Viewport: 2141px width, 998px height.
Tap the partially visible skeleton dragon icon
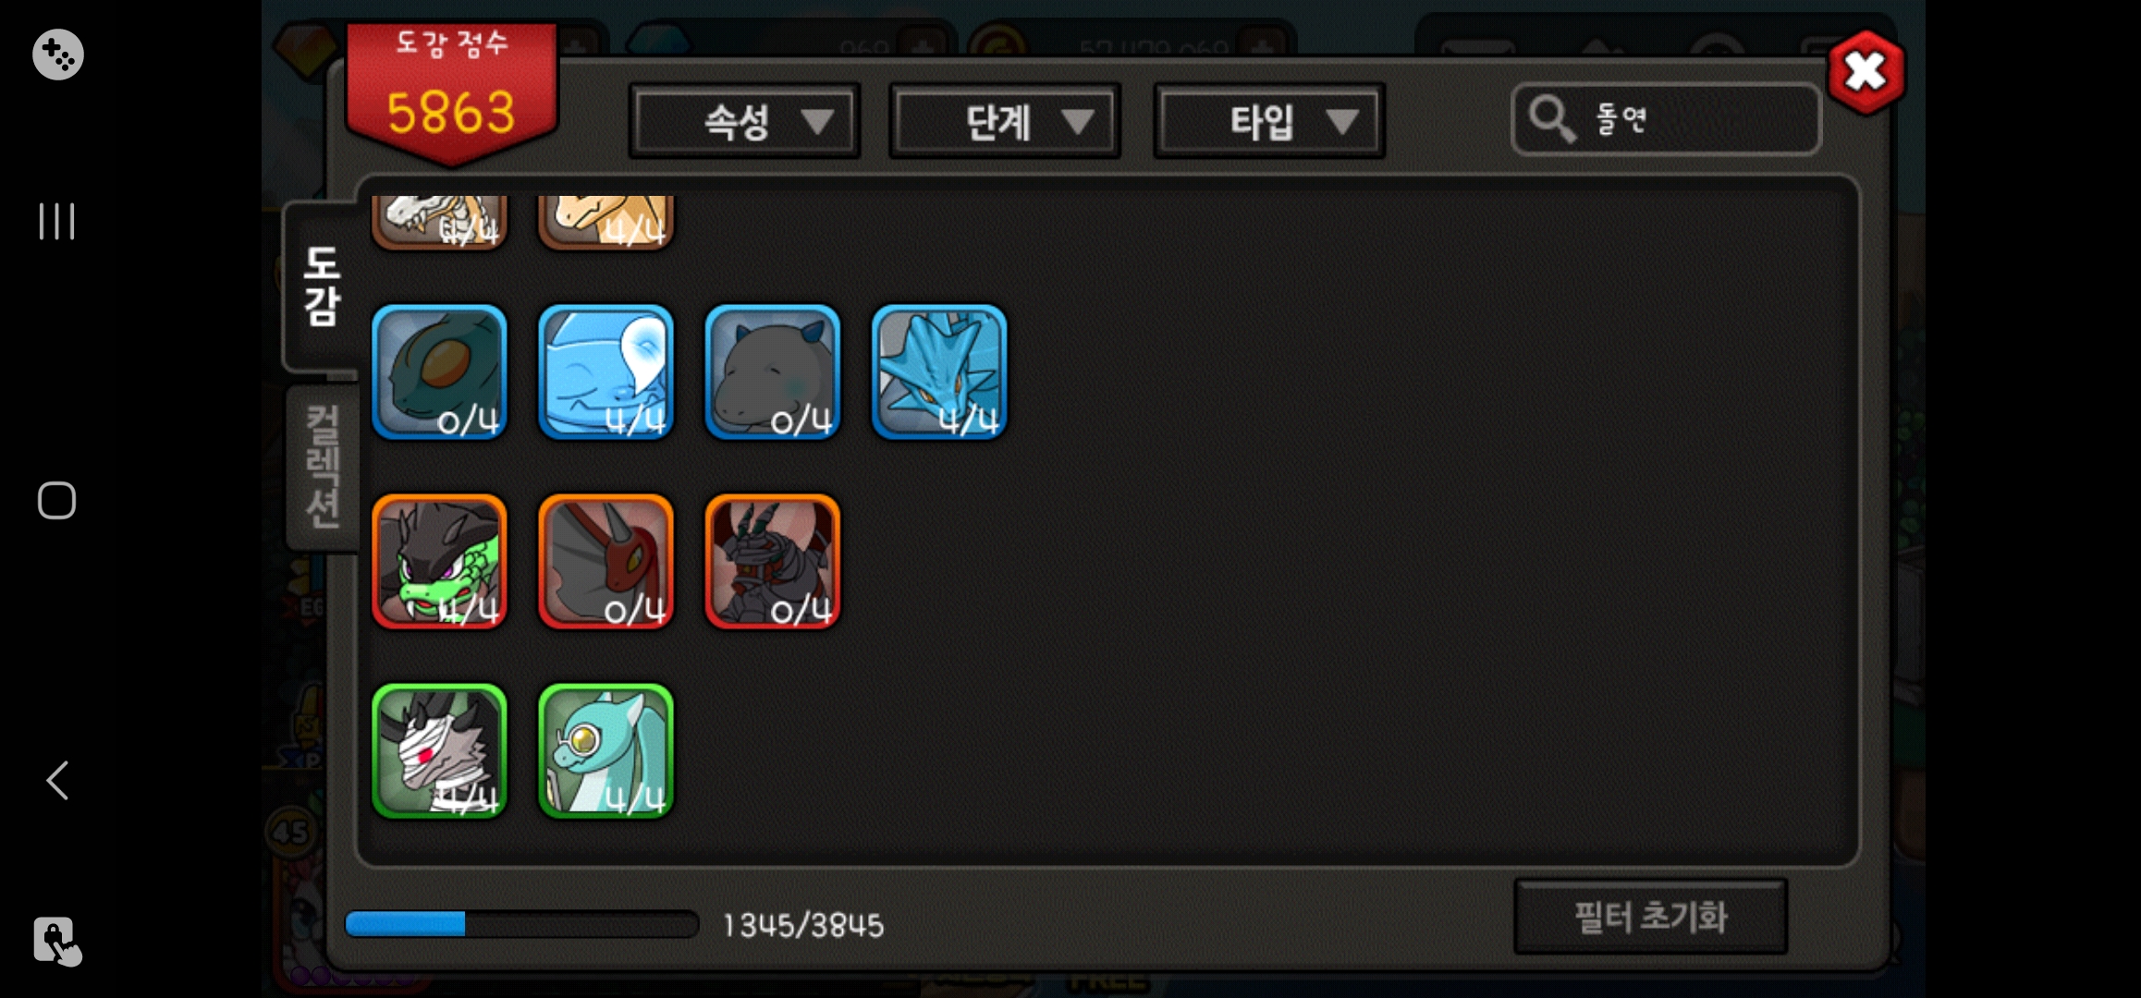tap(439, 222)
